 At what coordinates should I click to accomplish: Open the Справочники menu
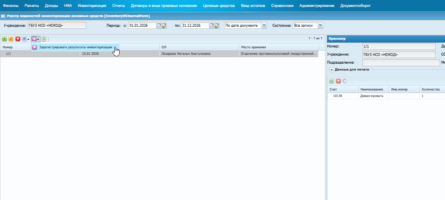point(282,6)
